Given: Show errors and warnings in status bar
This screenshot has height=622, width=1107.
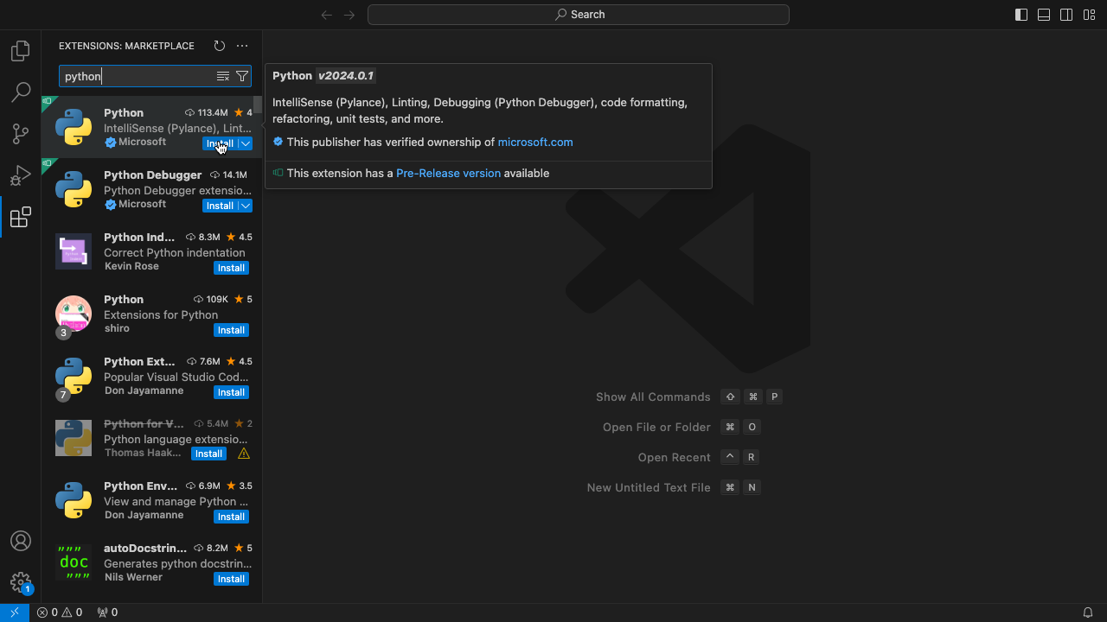Looking at the screenshot, I should [x=60, y=612].
